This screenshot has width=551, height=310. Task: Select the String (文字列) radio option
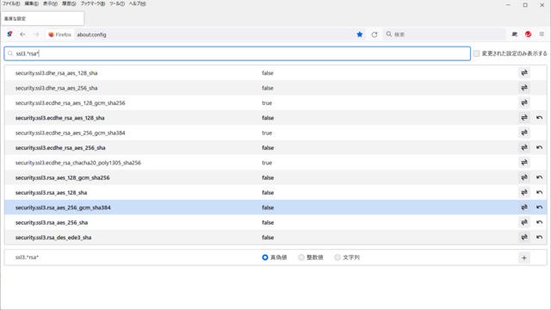pyautogui.click(x=337, y=257)
